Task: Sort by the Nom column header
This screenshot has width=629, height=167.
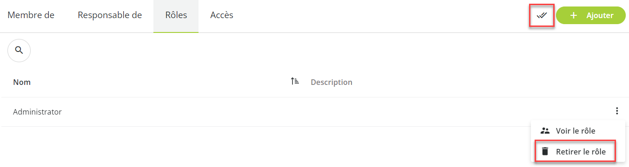Action: 22,82
